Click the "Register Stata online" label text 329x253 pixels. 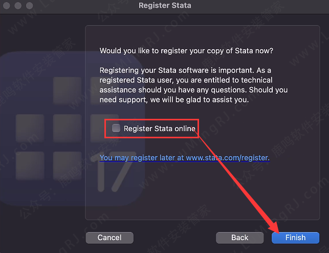click(159, 129)
